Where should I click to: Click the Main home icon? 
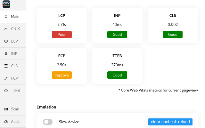(x=6, y=17)
